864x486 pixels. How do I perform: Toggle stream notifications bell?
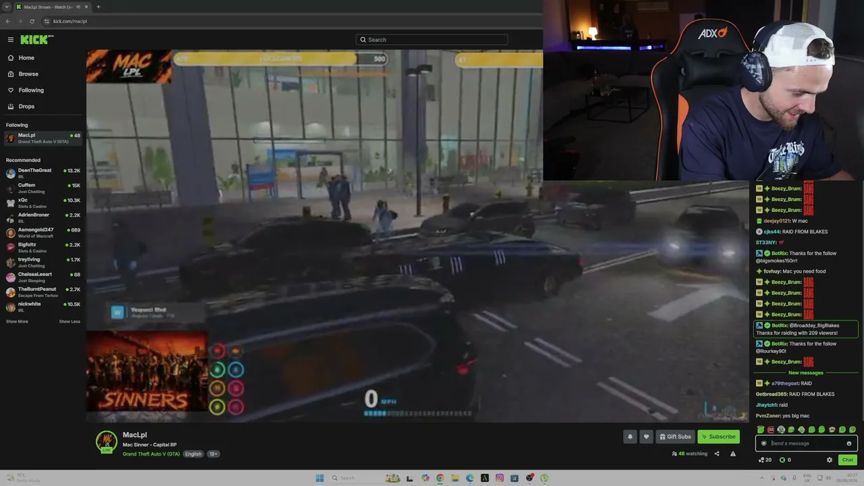coord(630,437)
